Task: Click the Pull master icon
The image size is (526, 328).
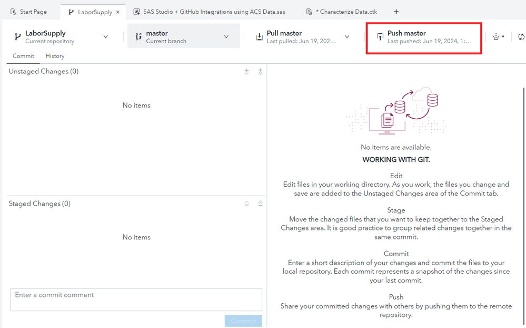Action: (260, 37)
